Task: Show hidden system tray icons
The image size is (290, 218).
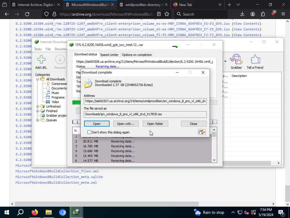Action: click(x=233, y=212)
